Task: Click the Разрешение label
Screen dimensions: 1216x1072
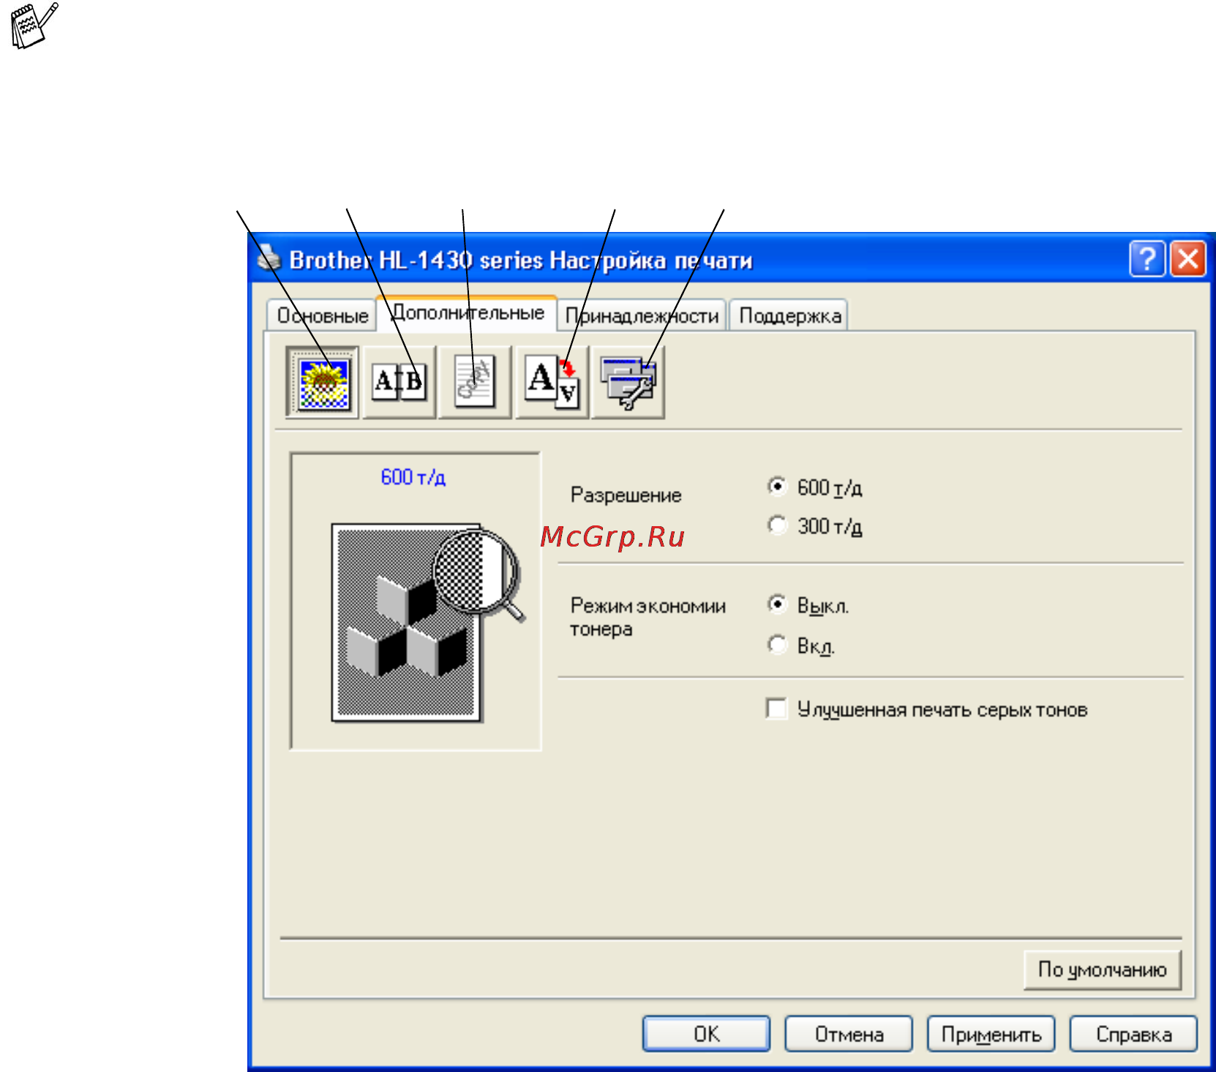Action: point(626,495)
